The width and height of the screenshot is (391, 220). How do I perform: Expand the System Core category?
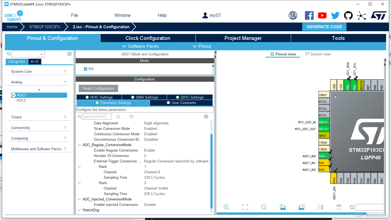click(39, 71)
